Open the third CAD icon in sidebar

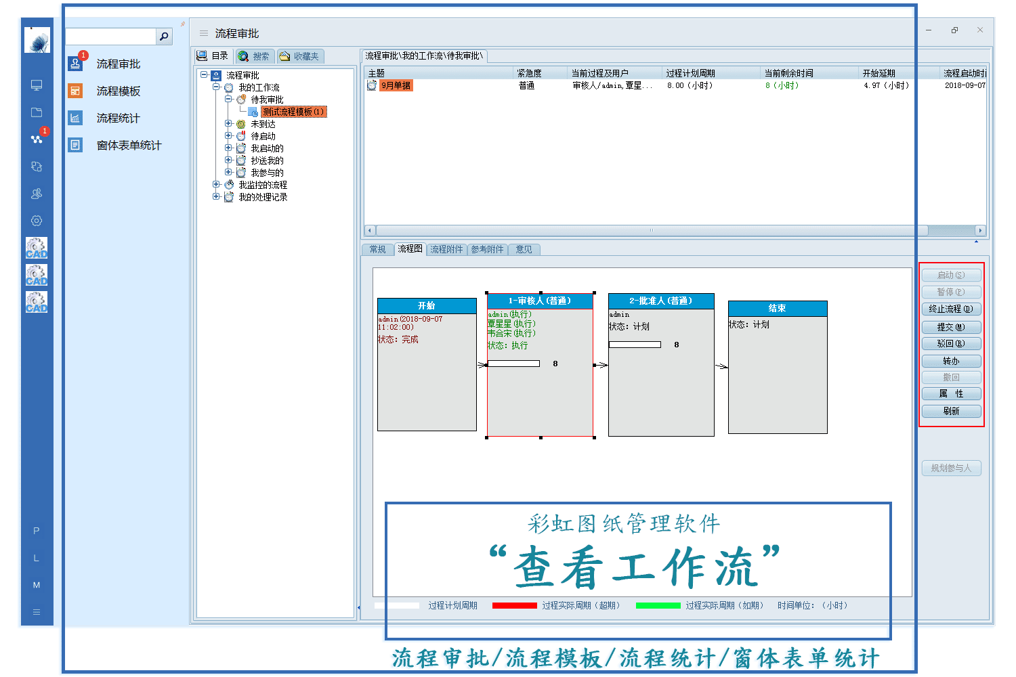pyautogui.click(x=37, y=302)
